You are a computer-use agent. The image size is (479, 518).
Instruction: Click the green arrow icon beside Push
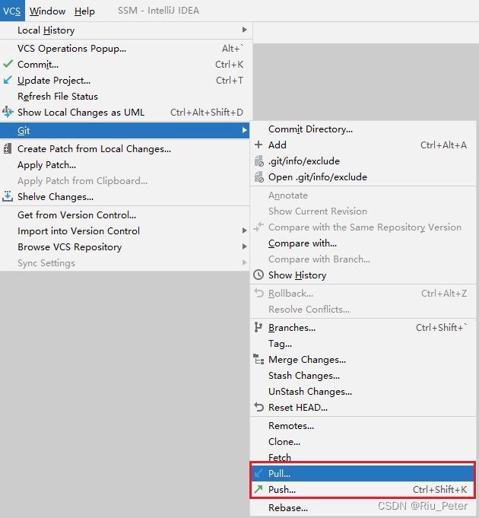(259, 489)
